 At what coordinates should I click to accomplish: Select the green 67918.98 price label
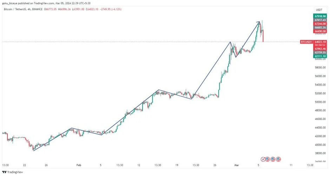(x=321, y=16)
